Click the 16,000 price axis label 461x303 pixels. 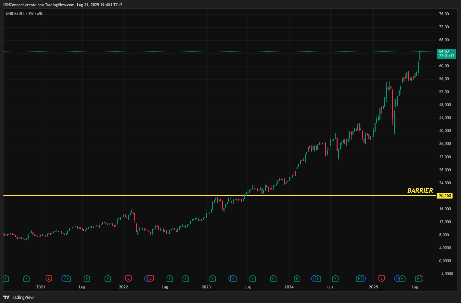[x=445, y=209]
